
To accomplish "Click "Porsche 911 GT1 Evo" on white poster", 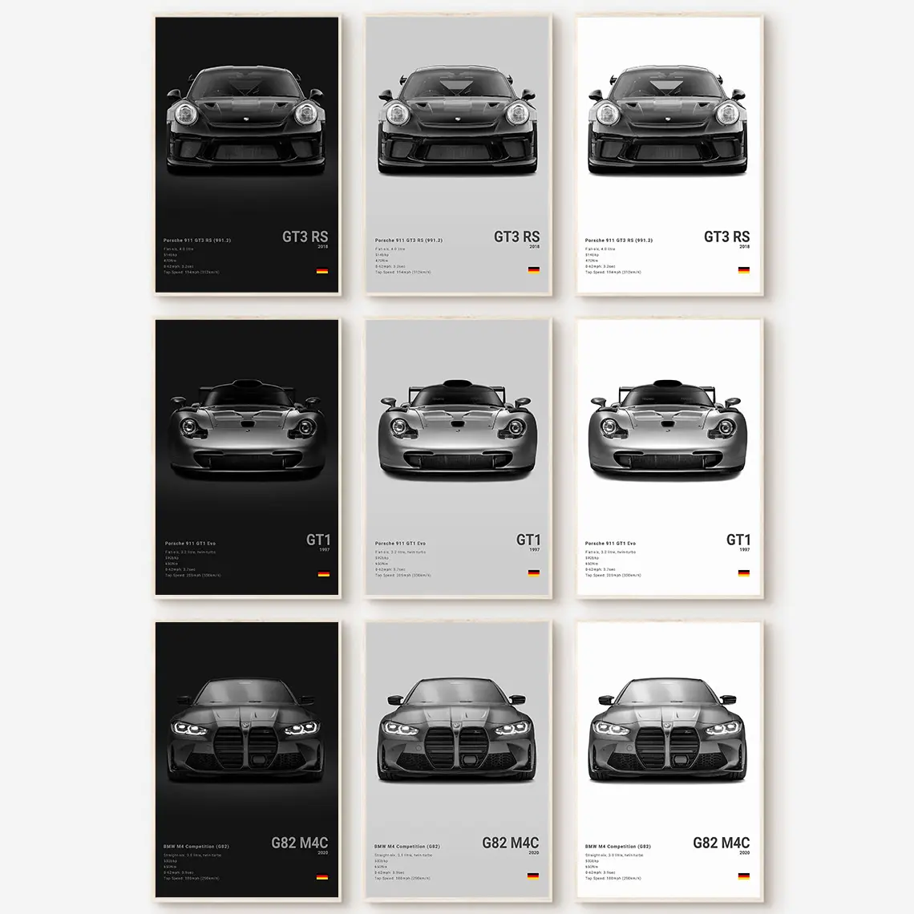I will pos(610,544).
